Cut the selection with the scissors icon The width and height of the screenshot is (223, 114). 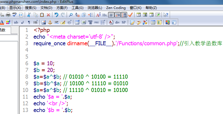[29, 15]
